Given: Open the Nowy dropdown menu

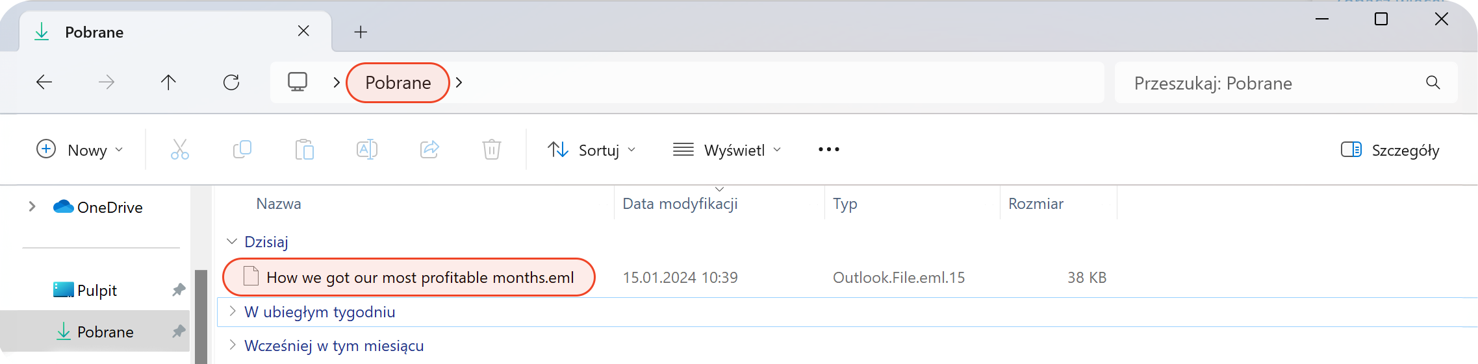Looking at the screenshot, I should 79,150.
